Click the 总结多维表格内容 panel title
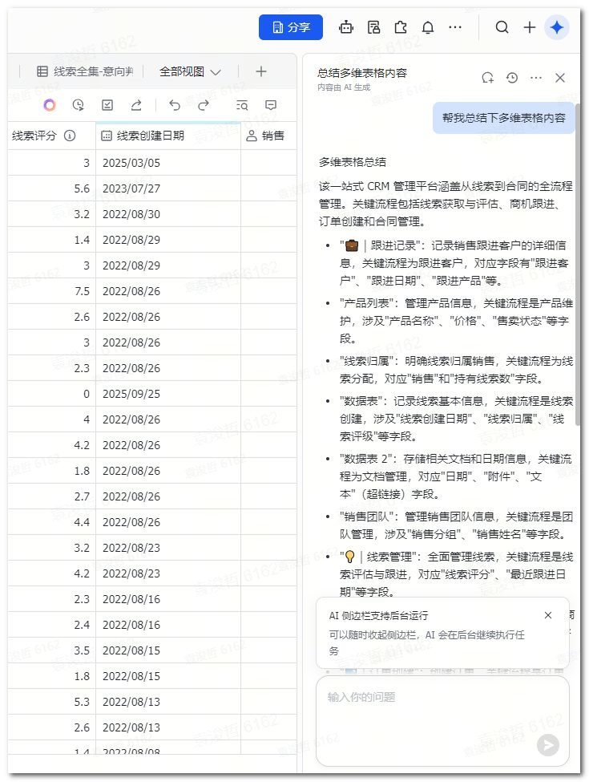This screenshot has height=782, width=589. click(362, 73)
